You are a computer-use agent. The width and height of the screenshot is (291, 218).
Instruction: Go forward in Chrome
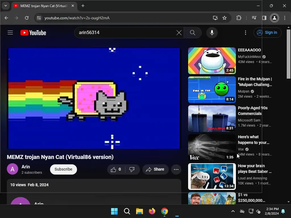click(x=16, y=18)
